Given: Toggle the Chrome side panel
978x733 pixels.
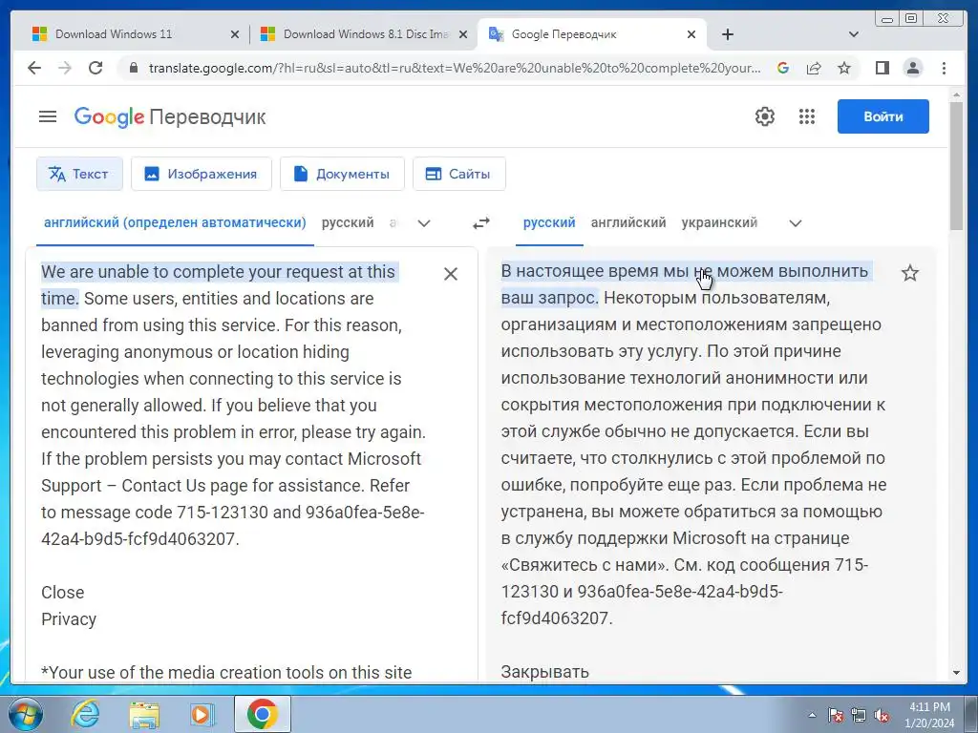Looking at the screenshot, I should [x=882, y=68].
